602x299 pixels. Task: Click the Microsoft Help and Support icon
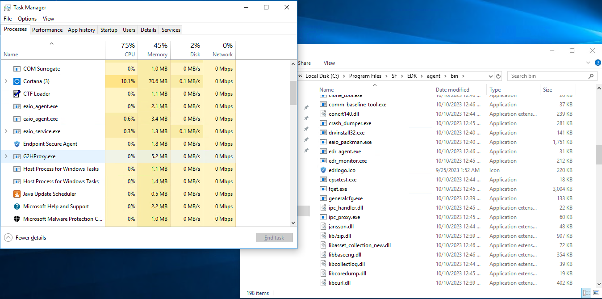[17, 206]
